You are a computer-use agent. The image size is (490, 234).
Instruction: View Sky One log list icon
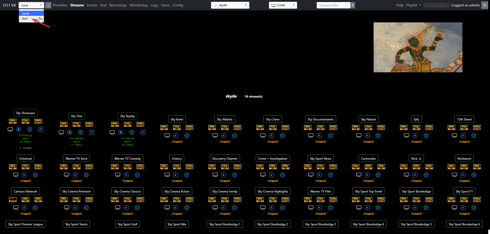92,132
